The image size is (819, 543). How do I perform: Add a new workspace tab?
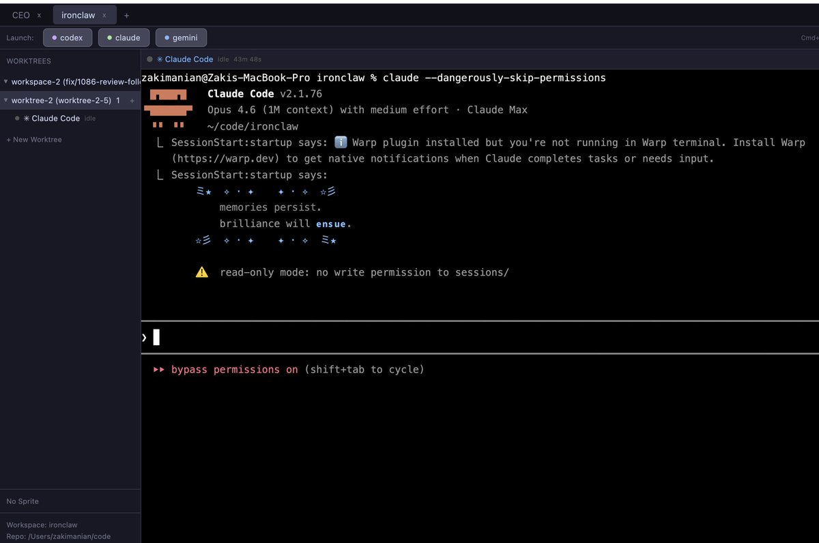click(x=127, y=15)
